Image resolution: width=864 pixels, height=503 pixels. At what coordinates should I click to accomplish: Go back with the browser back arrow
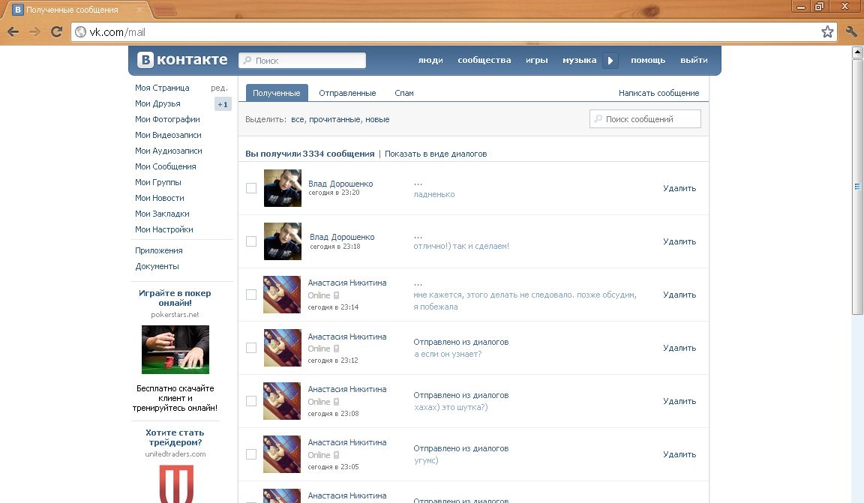tap(13, 32)
